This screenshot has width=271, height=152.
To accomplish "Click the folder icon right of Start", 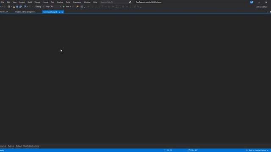I will pyautogui.click(x=77, y=7).
